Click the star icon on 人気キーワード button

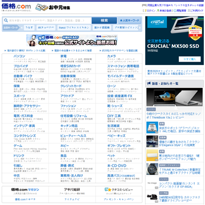tap(121, 20)
